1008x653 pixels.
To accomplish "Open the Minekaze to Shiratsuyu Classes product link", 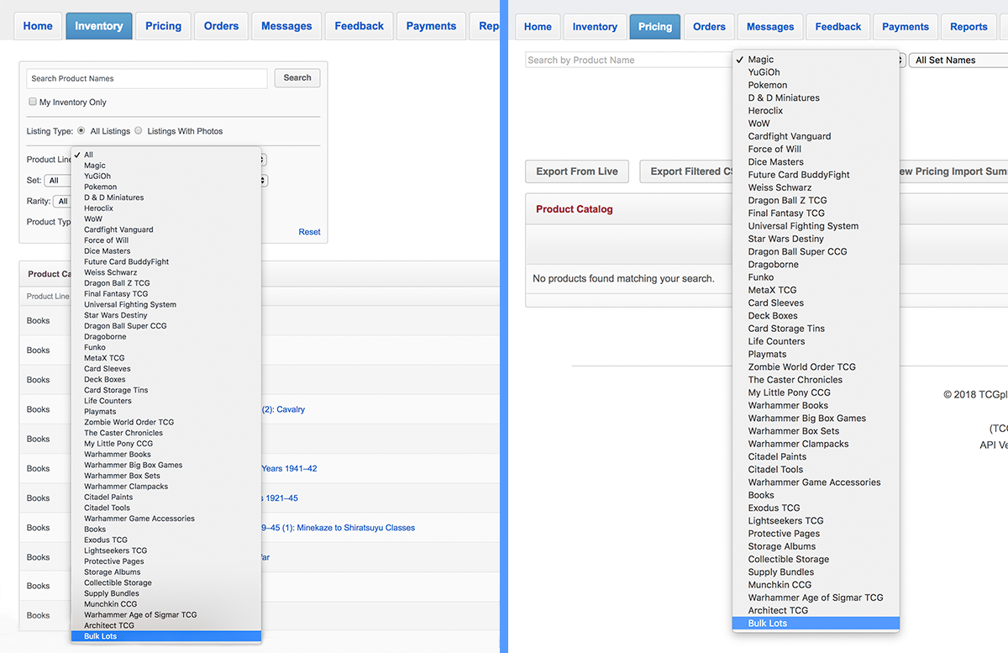I will [x=339, y=528].
